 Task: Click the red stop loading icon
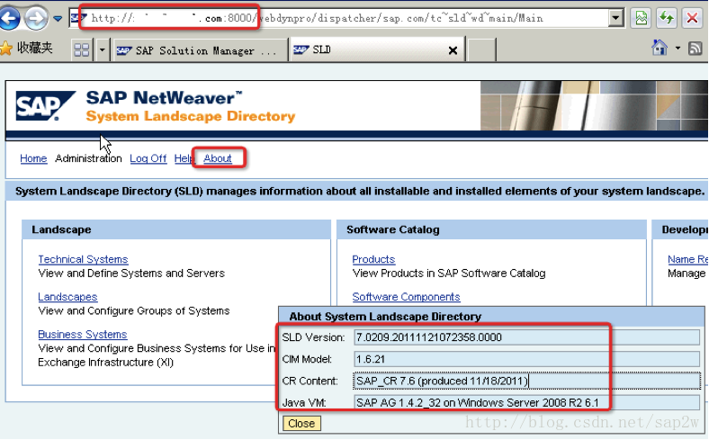pos(692,19)
